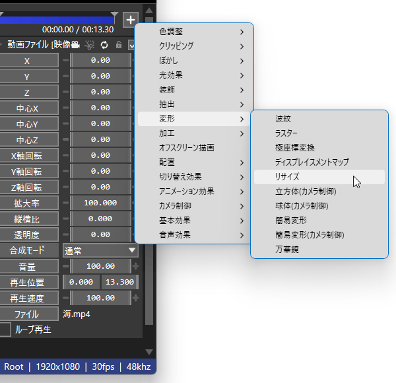Screen dimensions: 396x383
Task: Expand the カメラ制御 submenu
Action: tap(194, 206)
